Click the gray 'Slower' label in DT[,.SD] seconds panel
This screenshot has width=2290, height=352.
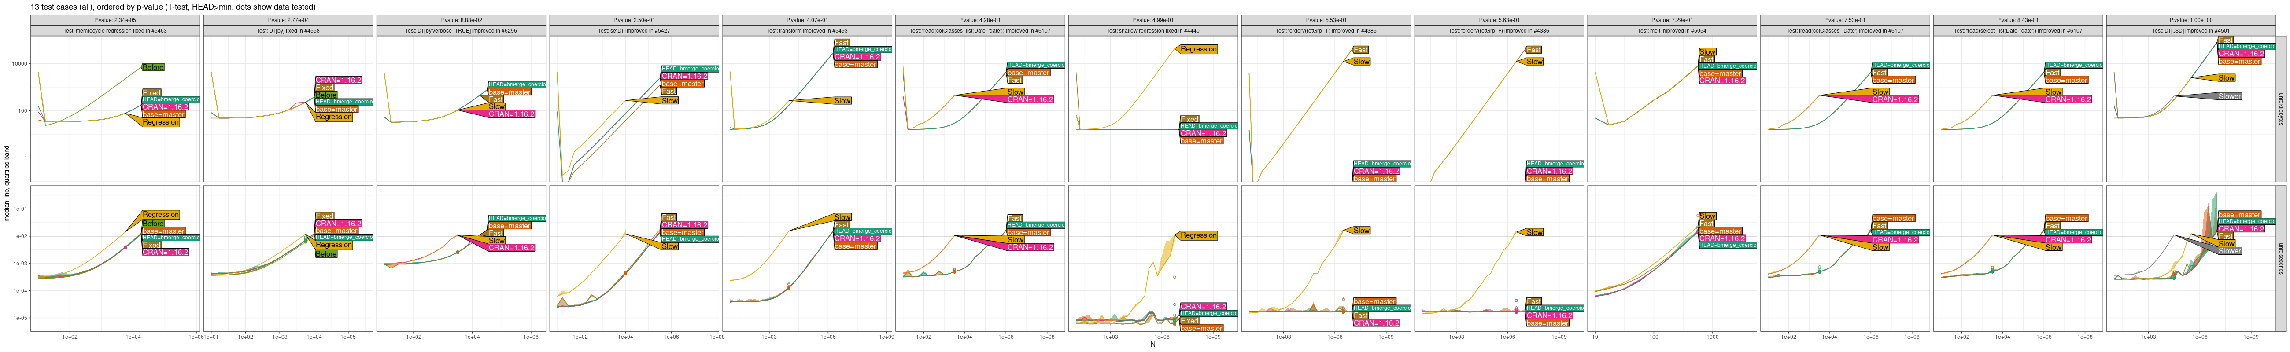[x=2230, y=251]
